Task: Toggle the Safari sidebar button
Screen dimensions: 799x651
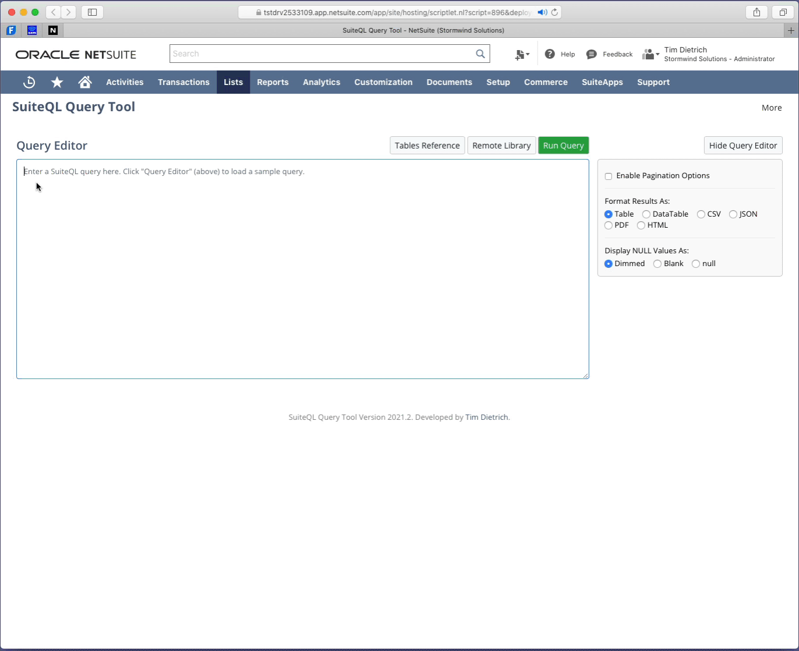Action: tap(92, 12)
